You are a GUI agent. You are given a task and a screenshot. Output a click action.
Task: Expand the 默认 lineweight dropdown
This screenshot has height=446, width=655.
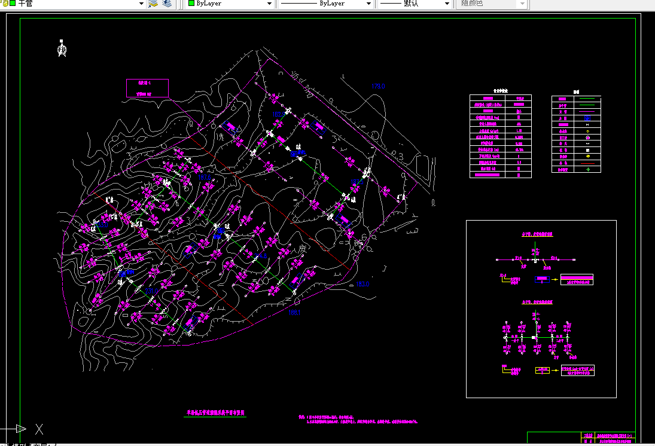coord(447,4)
